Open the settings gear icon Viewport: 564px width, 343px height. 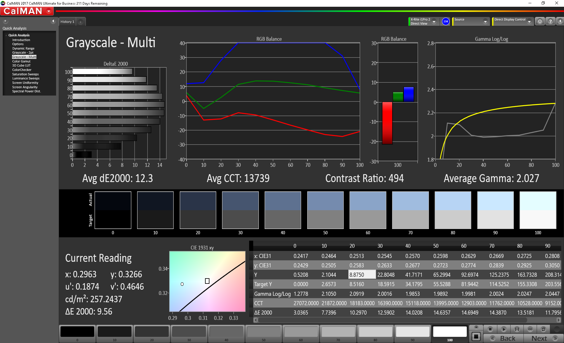(x=540, y=21)
